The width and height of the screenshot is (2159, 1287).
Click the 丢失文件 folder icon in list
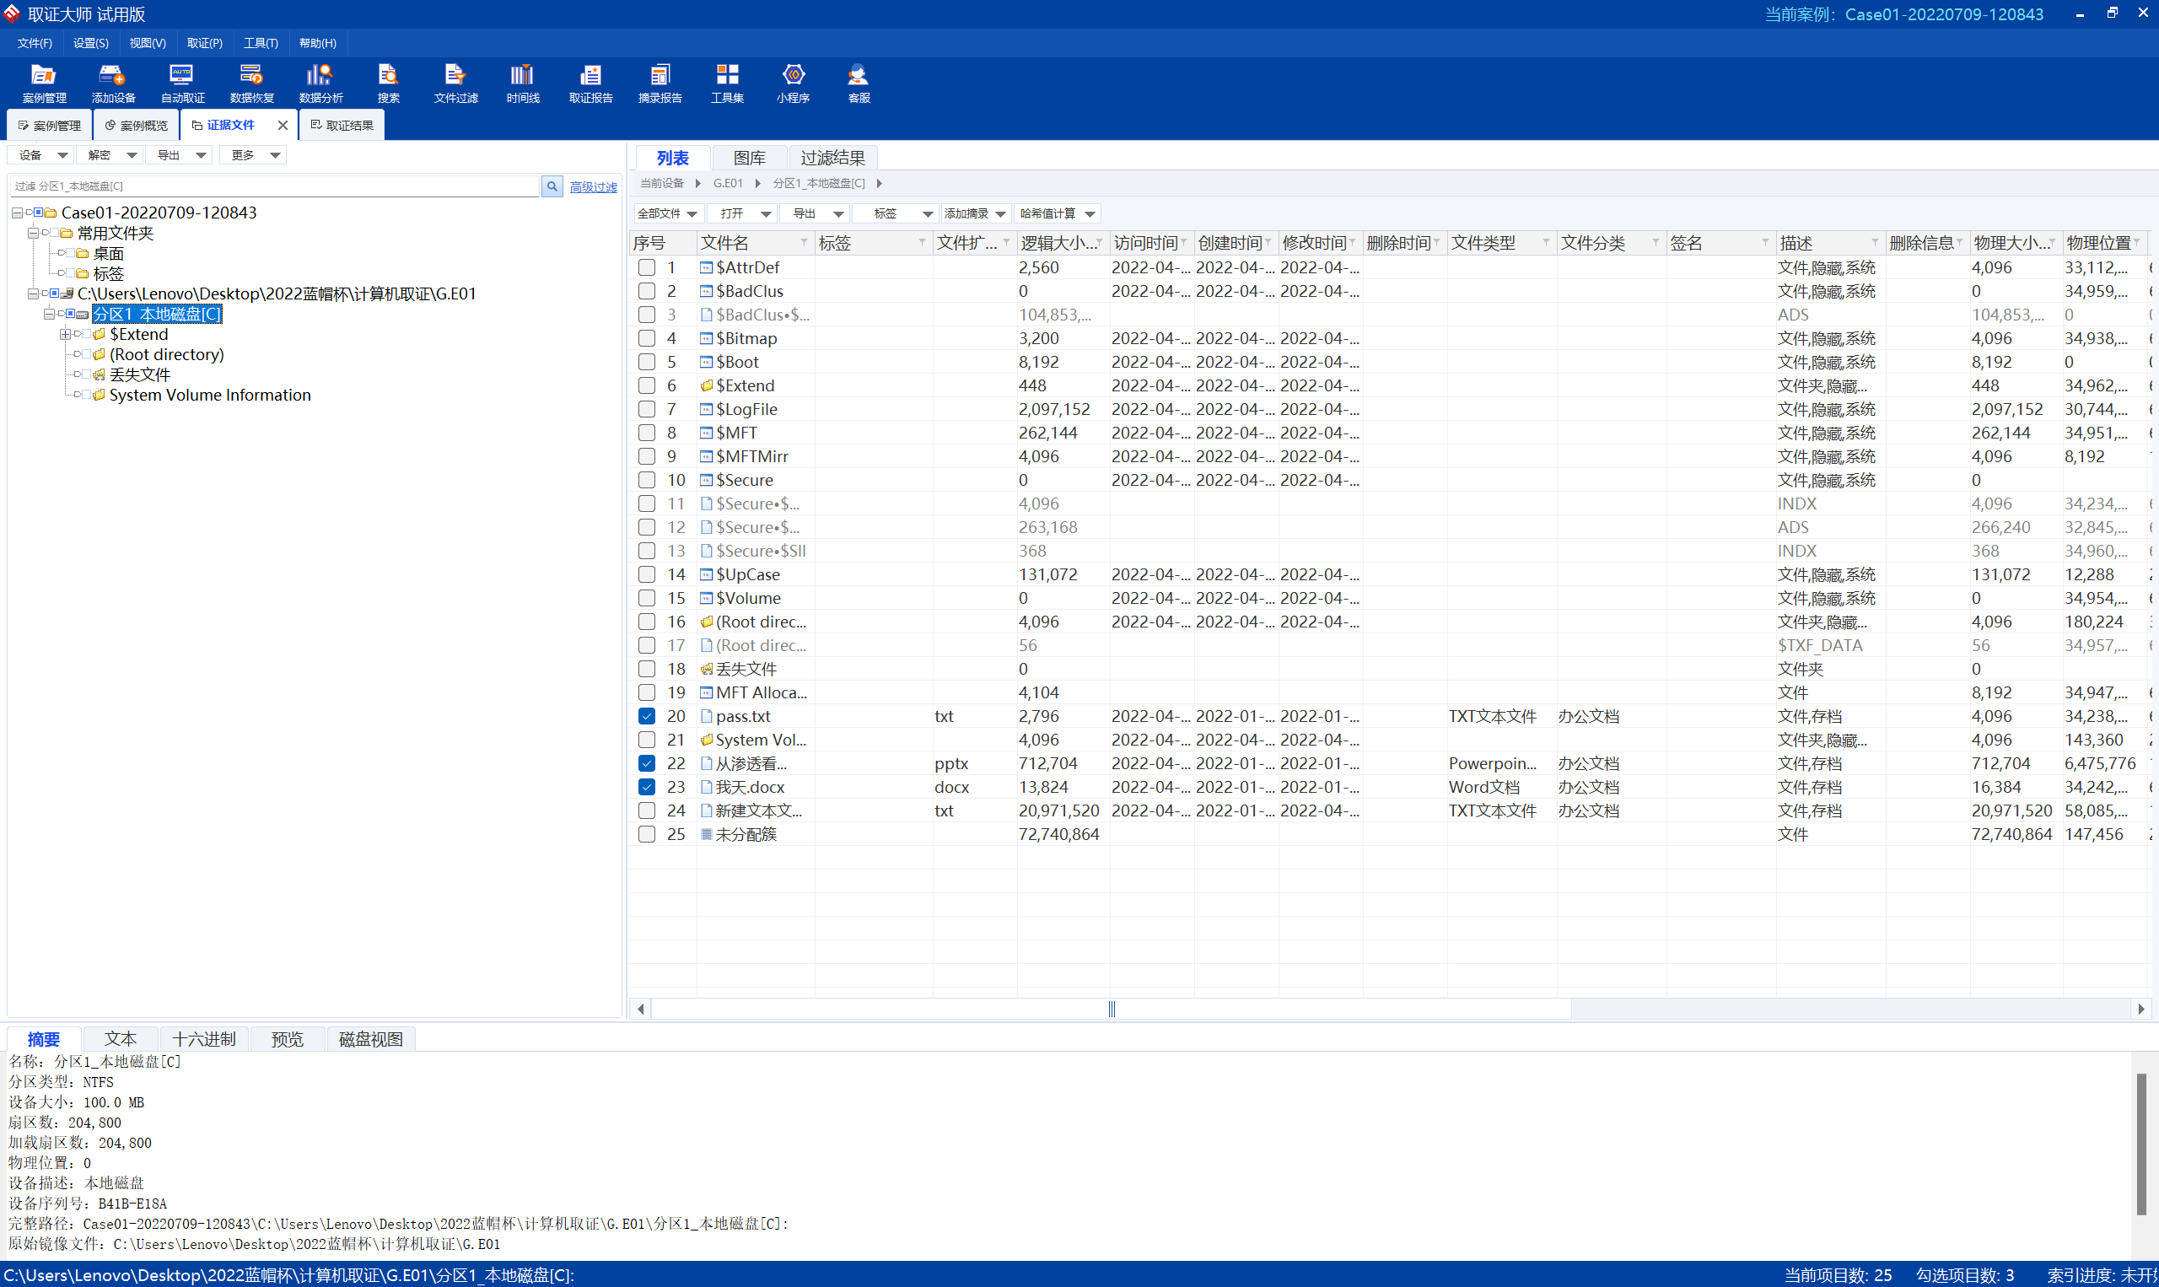click(x=706, y=669)
